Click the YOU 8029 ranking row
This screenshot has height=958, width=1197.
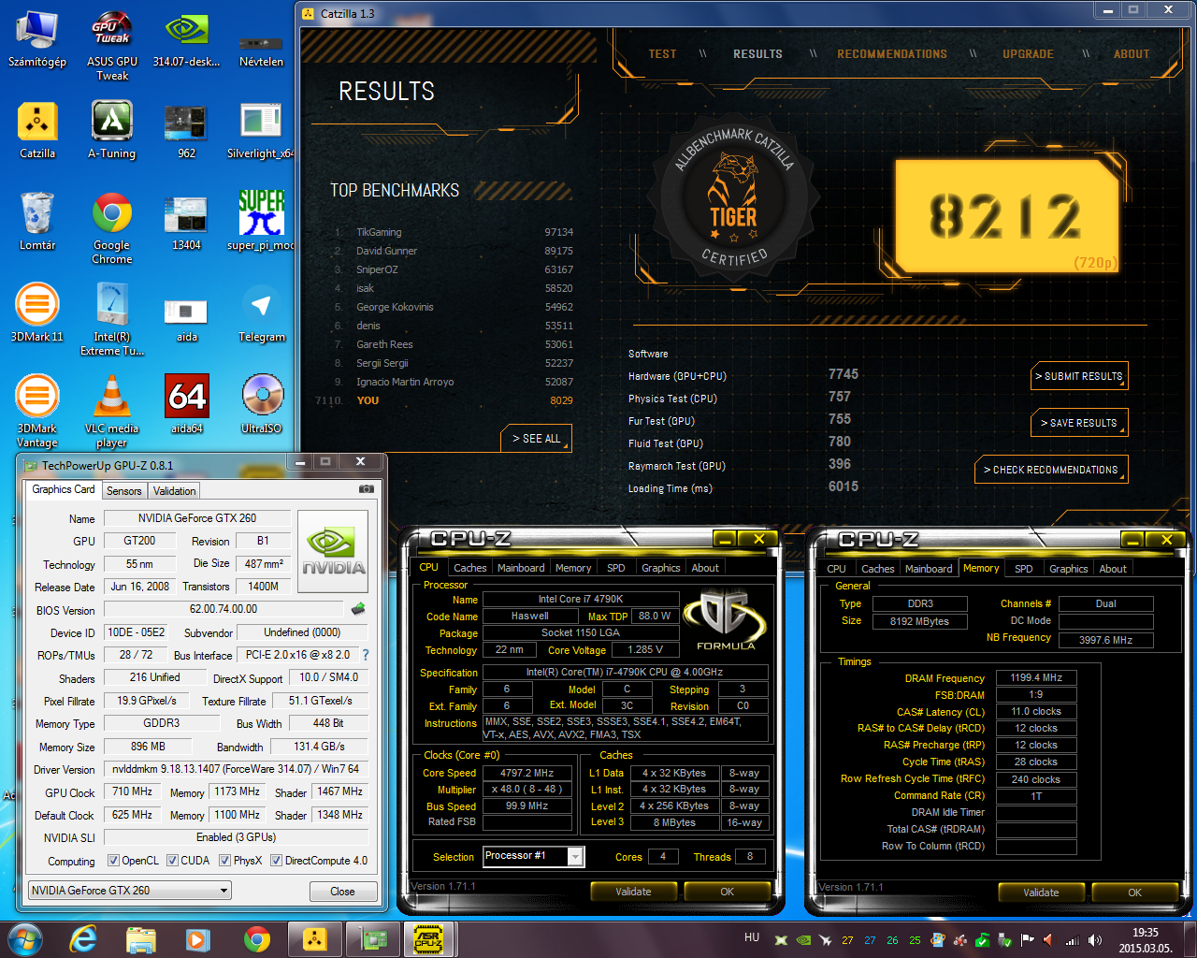pos(444,400)
